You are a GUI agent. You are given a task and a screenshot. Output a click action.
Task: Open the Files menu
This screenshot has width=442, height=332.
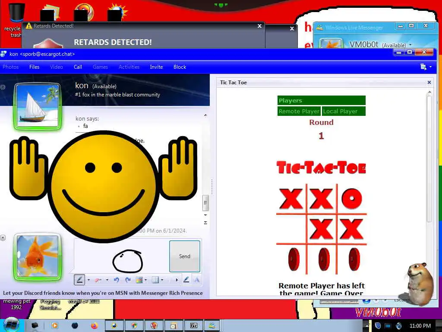[34, 67]
